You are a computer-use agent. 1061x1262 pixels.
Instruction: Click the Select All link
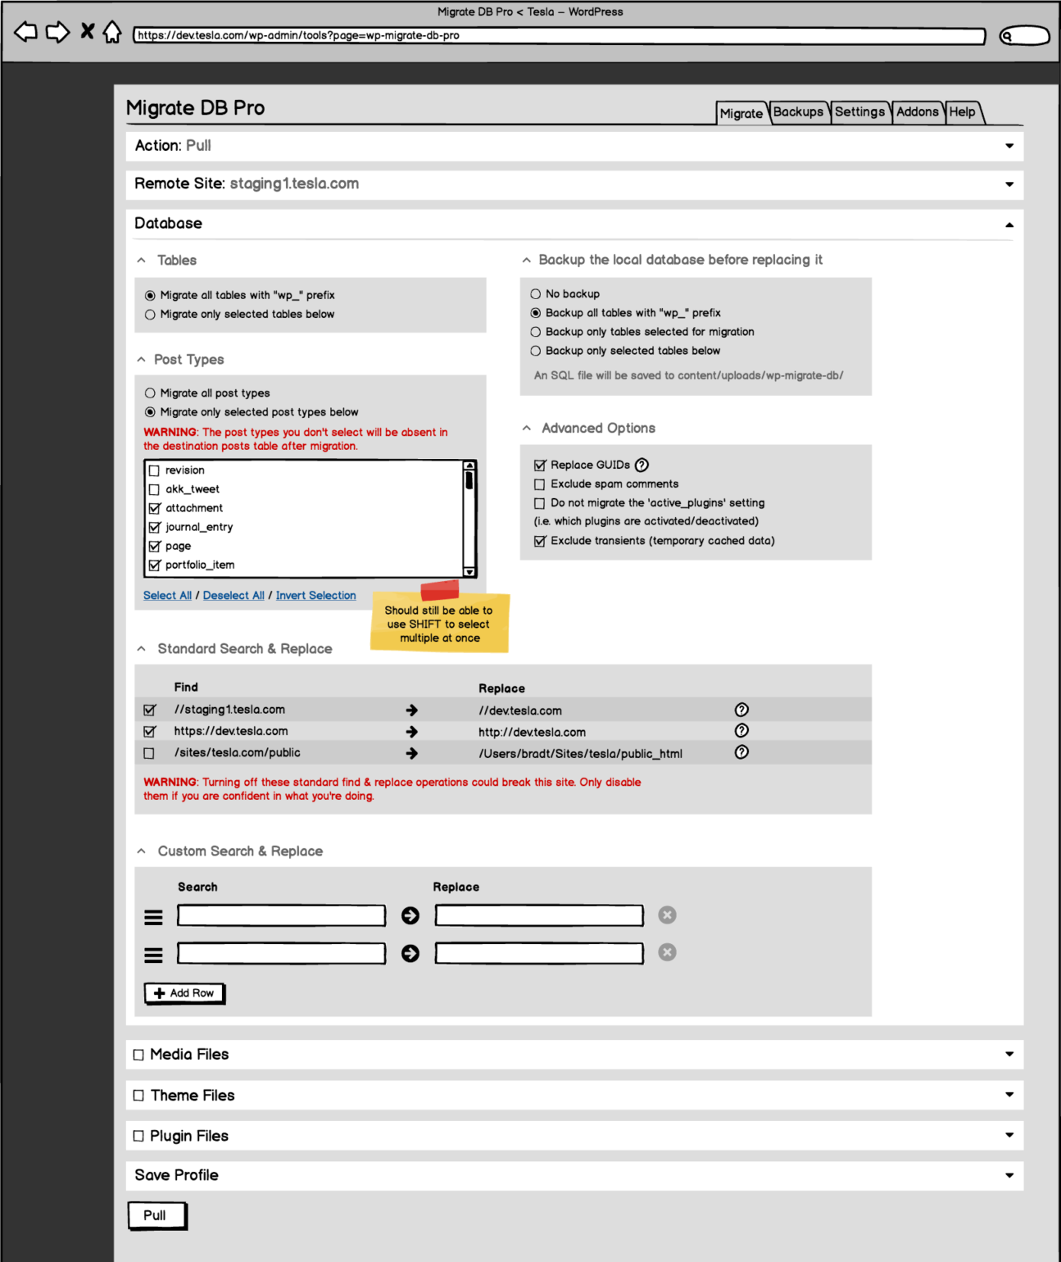click(167, 596)
